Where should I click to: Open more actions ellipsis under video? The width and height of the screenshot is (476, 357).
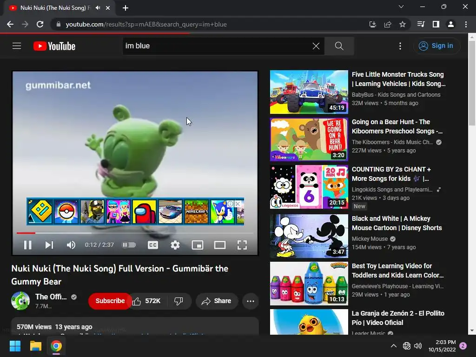click(251, 301)
